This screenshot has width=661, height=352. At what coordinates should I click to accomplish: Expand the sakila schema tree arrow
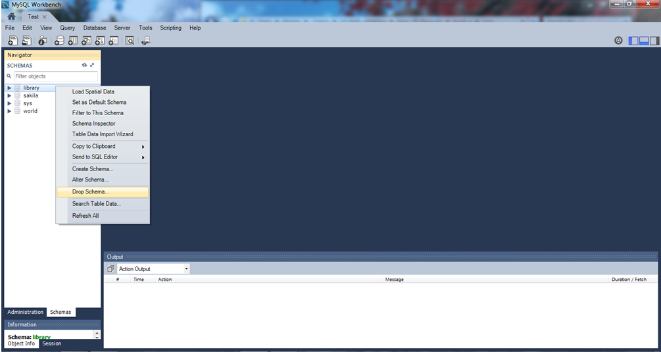click(x=9, y=95)
